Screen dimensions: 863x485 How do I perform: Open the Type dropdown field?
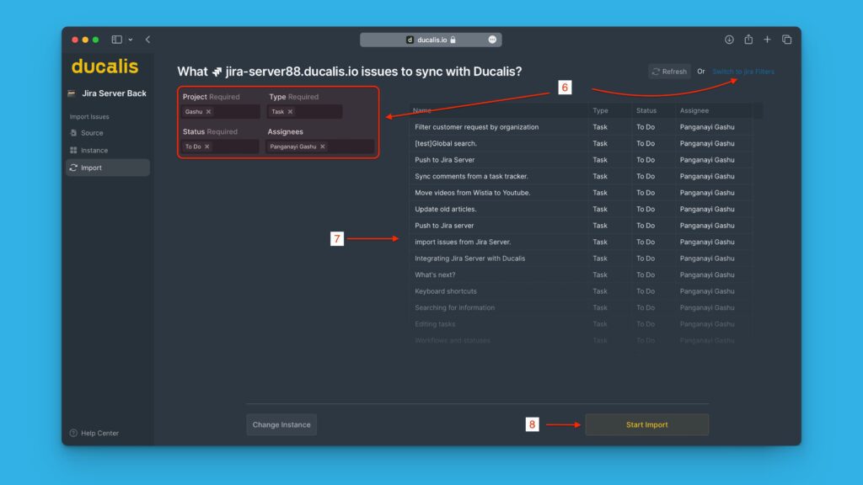(x=304, y=112)
